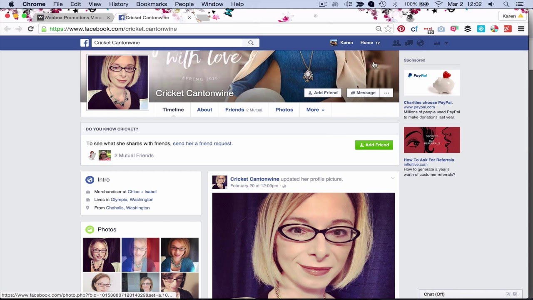Open first photo thumbnail in Photos box

[x=102, y=255]
